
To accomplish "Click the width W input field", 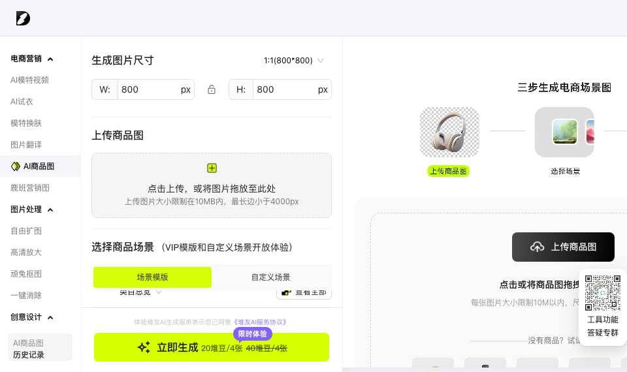I will point(143,89).
